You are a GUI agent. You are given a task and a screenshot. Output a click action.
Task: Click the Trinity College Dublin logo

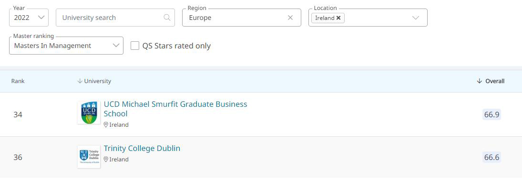click(89, 157)
